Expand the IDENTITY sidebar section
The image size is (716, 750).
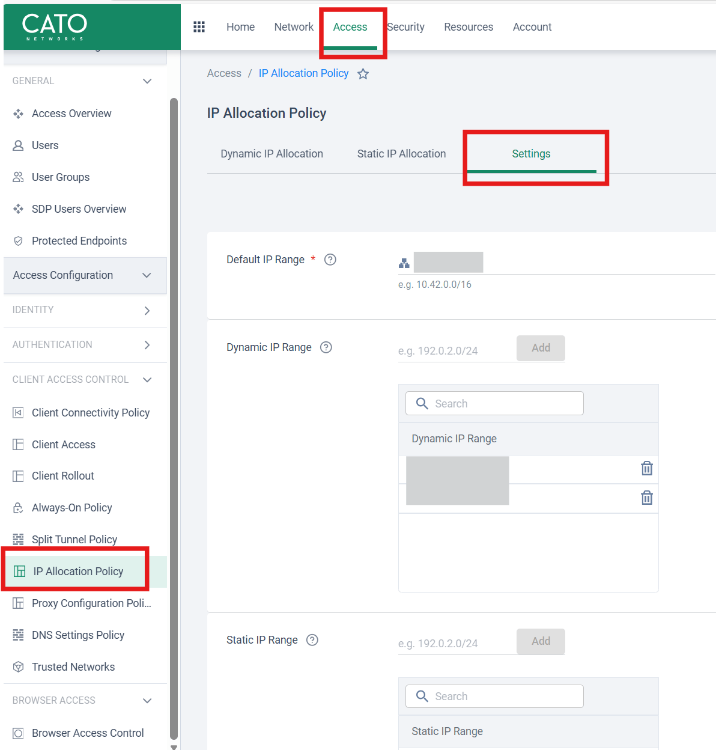coord(147,310)
